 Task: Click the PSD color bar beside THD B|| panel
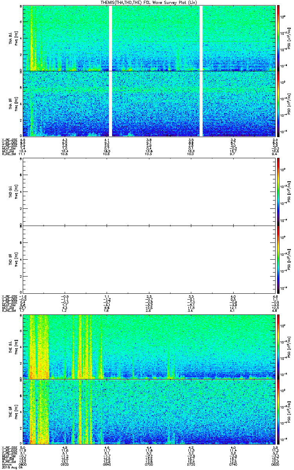click(279, 259)
